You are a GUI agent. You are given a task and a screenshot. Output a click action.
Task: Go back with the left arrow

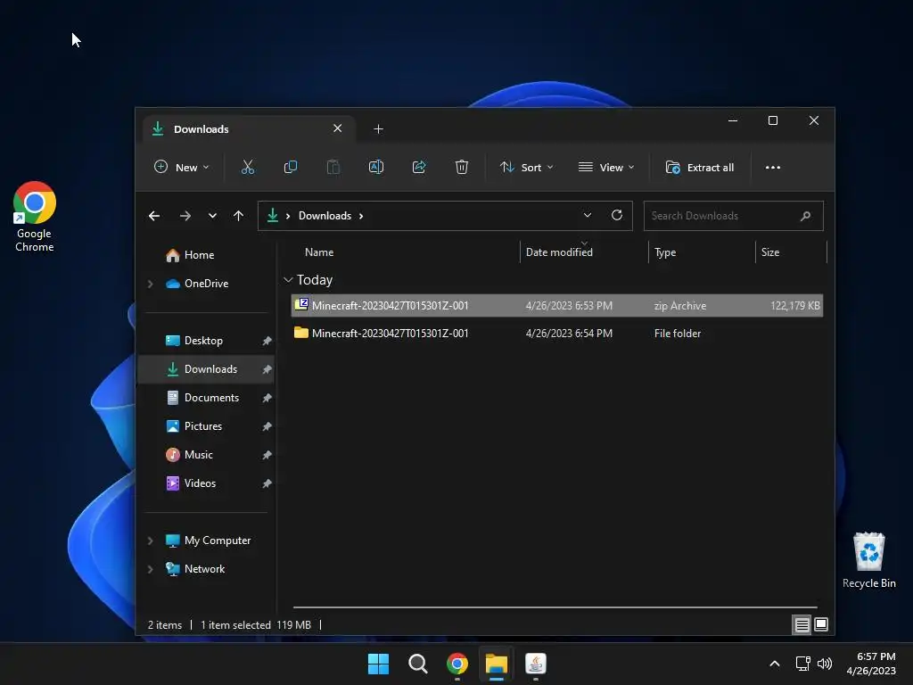pyautogui.click(x=153, y=216)
